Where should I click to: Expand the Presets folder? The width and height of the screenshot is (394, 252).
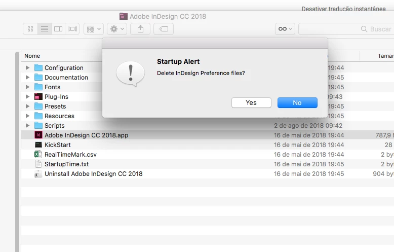point(28,106)
